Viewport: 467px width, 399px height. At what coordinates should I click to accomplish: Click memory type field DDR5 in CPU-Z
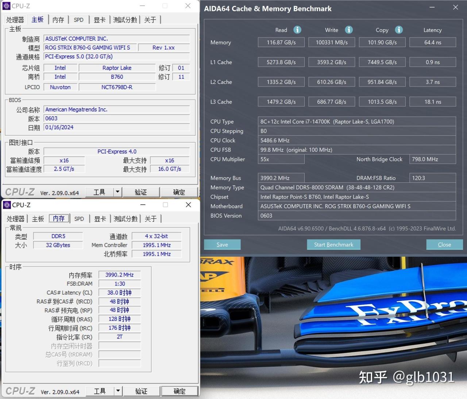point(58,236)
